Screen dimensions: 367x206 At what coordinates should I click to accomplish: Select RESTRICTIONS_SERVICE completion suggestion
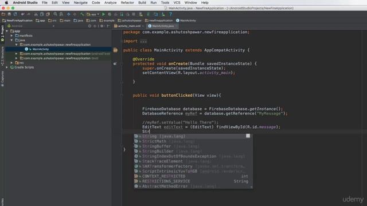(193, 181)
